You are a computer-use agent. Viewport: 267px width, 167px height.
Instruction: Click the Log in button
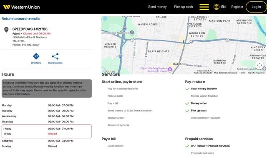point(256,7)
